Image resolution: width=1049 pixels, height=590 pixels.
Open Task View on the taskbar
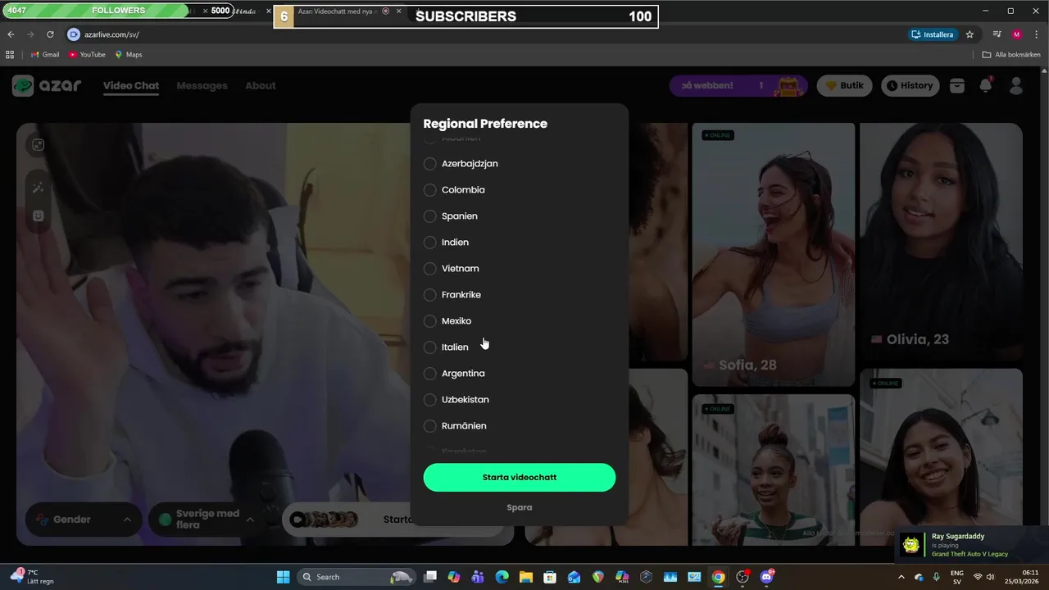tap(430, 577)
